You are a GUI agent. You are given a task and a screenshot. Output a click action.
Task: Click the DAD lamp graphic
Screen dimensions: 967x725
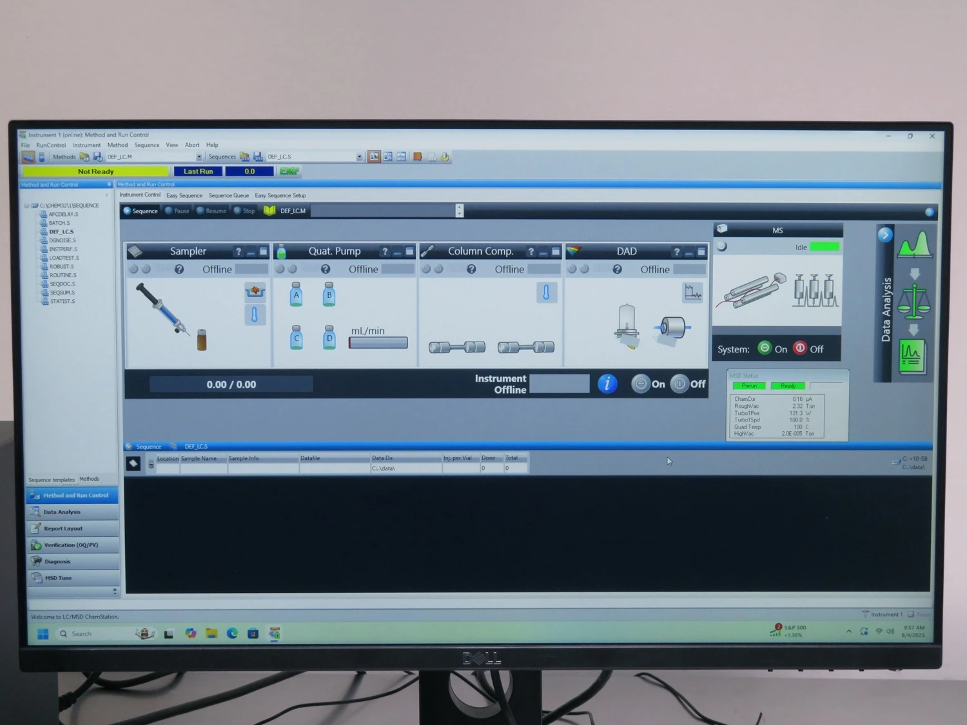tap(627, 326)
